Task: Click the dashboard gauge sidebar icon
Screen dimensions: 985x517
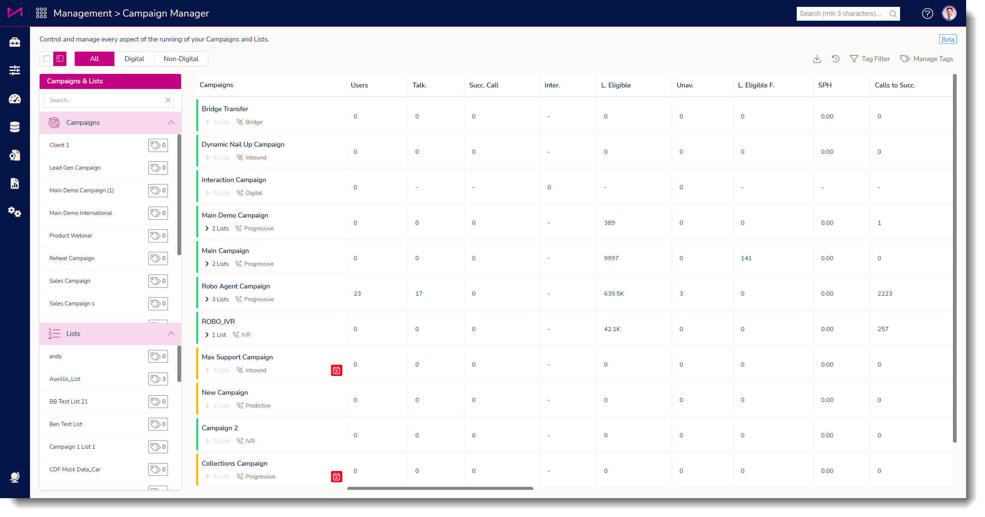Action: pos(15,99)
